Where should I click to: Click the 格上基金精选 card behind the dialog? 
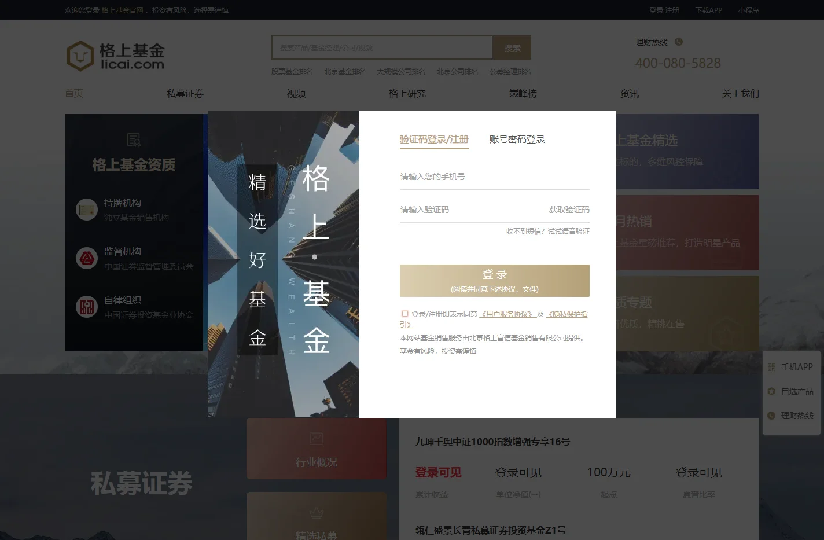(x=687, y=152)
